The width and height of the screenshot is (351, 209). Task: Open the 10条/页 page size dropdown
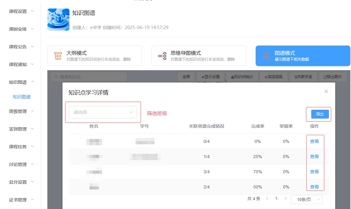(x=306, y=200)
